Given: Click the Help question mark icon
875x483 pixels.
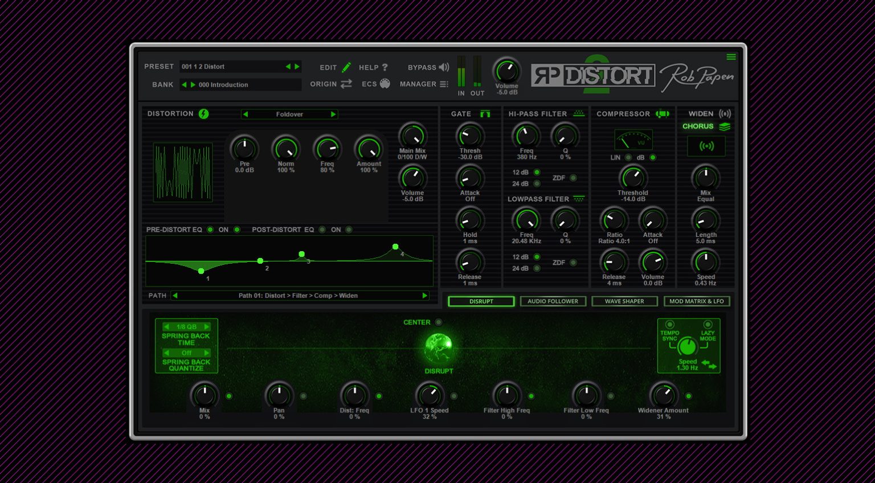Looking at the screenshot, I should 385,67.
